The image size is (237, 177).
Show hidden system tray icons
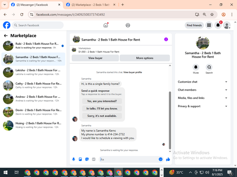click(x=191, y=173)
